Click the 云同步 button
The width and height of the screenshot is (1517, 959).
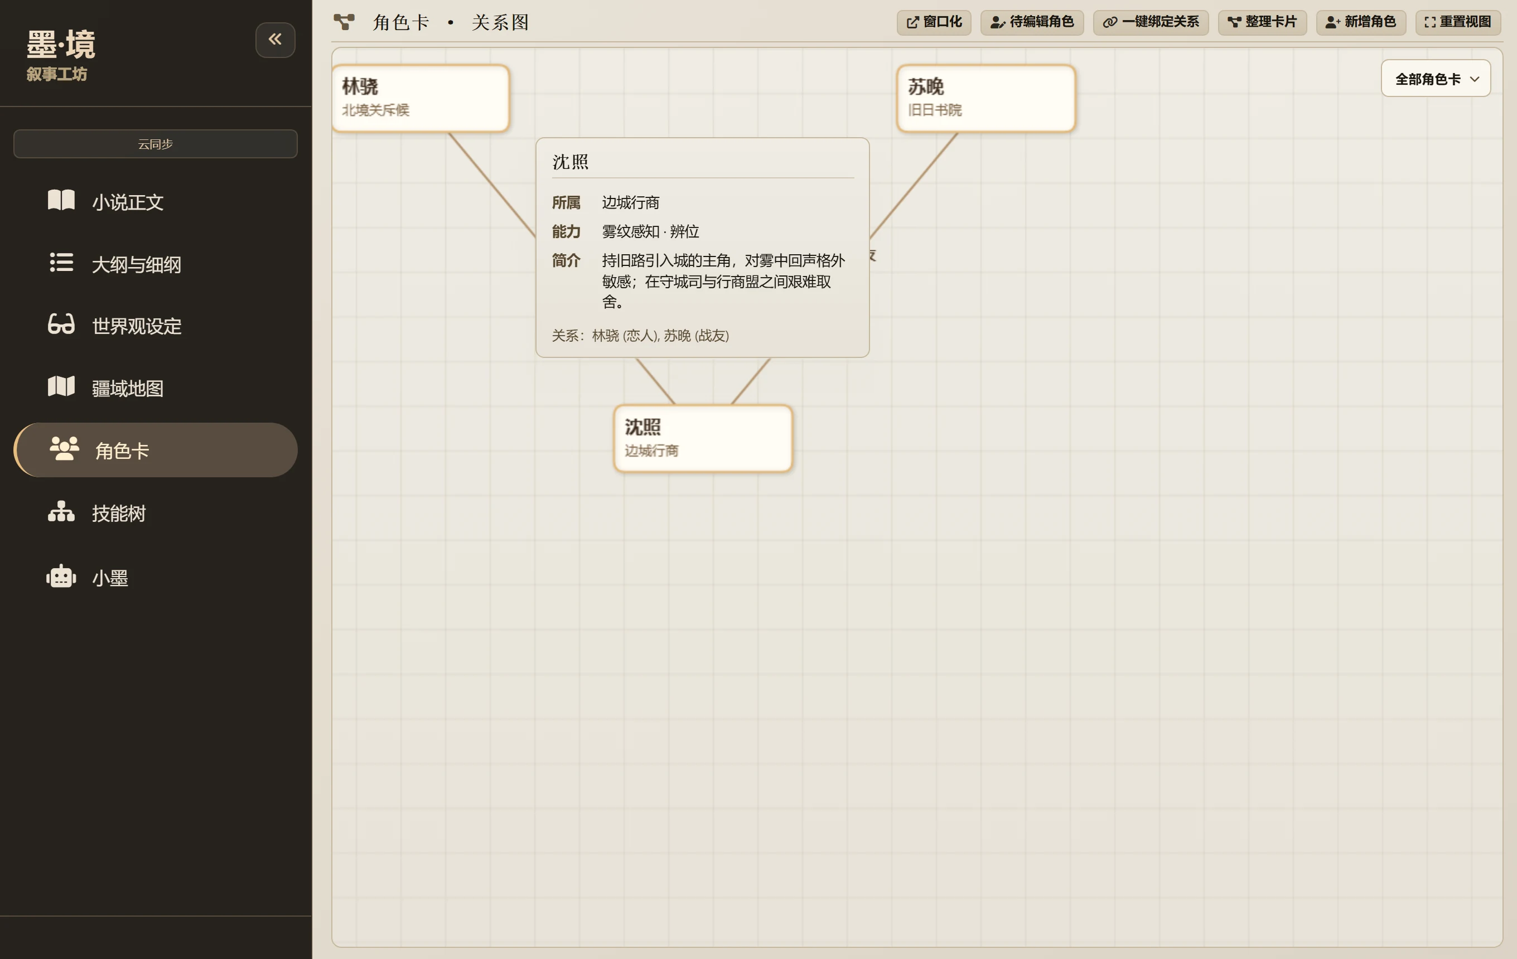coord(155,144)
